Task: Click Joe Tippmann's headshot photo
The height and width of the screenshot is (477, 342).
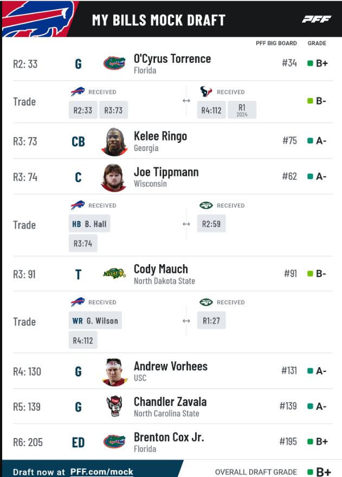Action: pyautogui.click(x=114, y=178)
